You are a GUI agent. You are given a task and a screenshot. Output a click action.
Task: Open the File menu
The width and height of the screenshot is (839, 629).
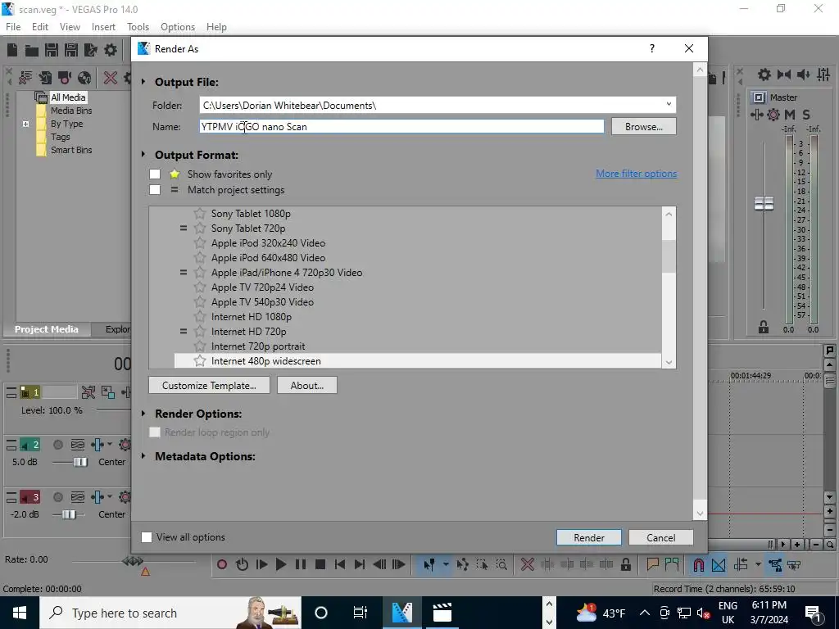(13, 27)
